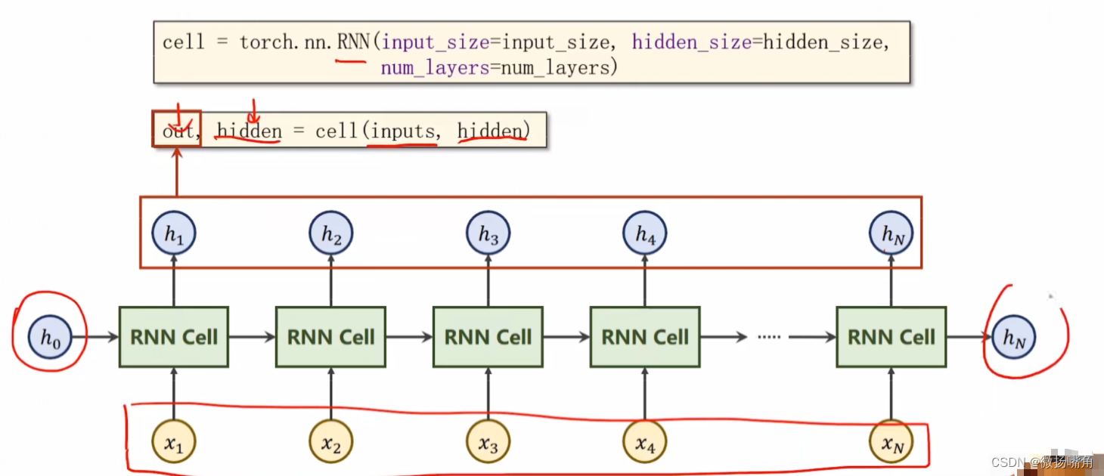Select the RNN Cell box fed by x3
This screenshot has width=1104, height=476.
click(x=488, y=337)
